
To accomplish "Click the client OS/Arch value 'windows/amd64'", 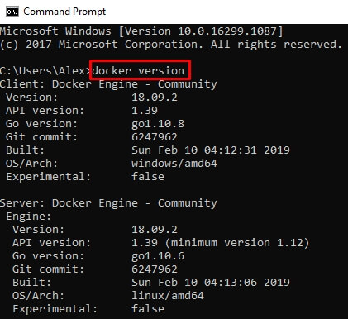I will tap(174, 164).
